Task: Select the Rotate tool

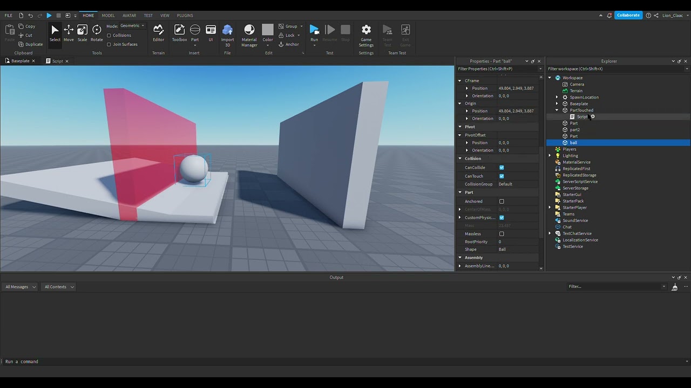Action: click(x=97, y=32)
